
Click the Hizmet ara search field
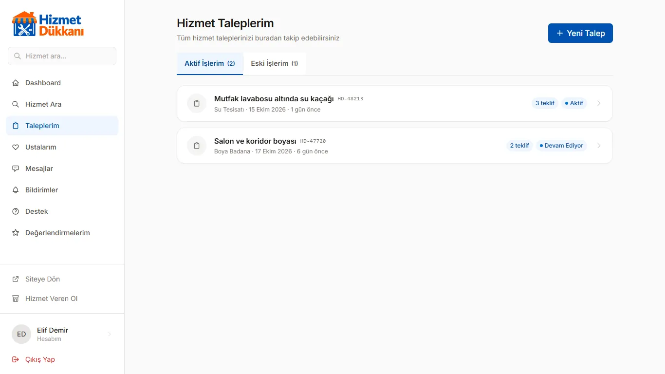(x=62, y=56)
